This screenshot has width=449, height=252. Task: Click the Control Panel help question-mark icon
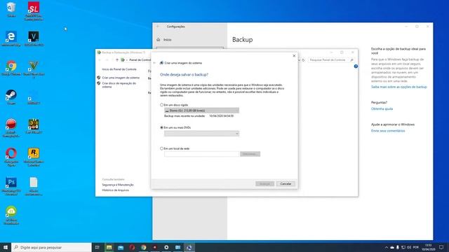356,66
